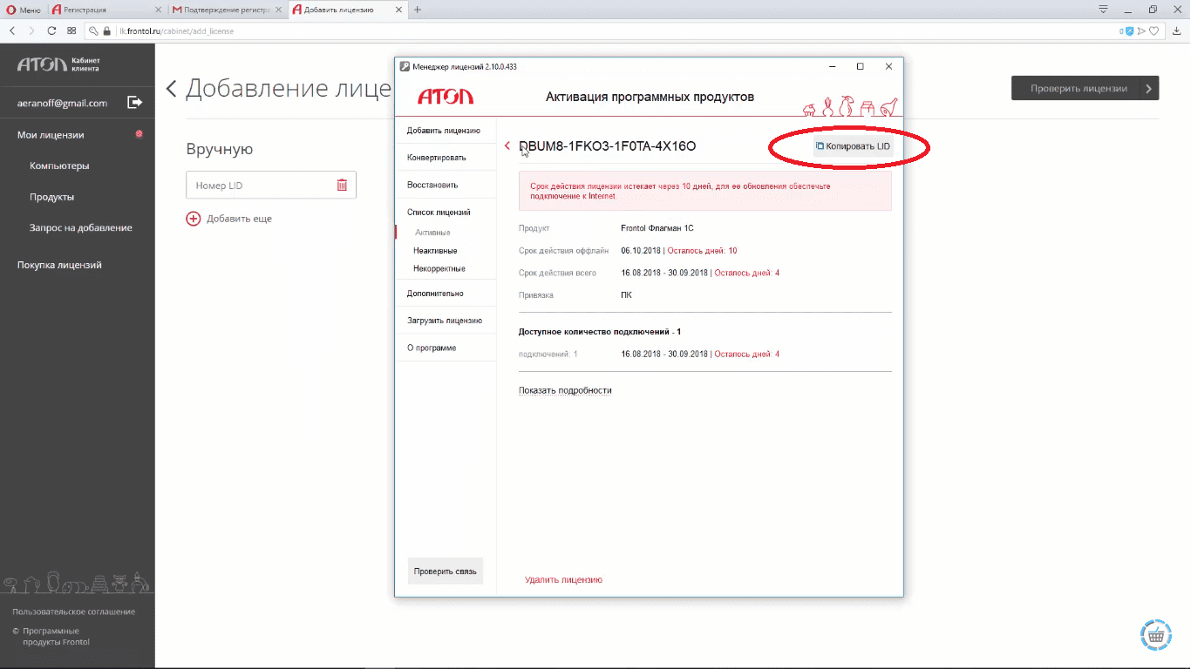Click Показать подробности link
This screenshot has width=1191, height=669.
click(565, 390)
